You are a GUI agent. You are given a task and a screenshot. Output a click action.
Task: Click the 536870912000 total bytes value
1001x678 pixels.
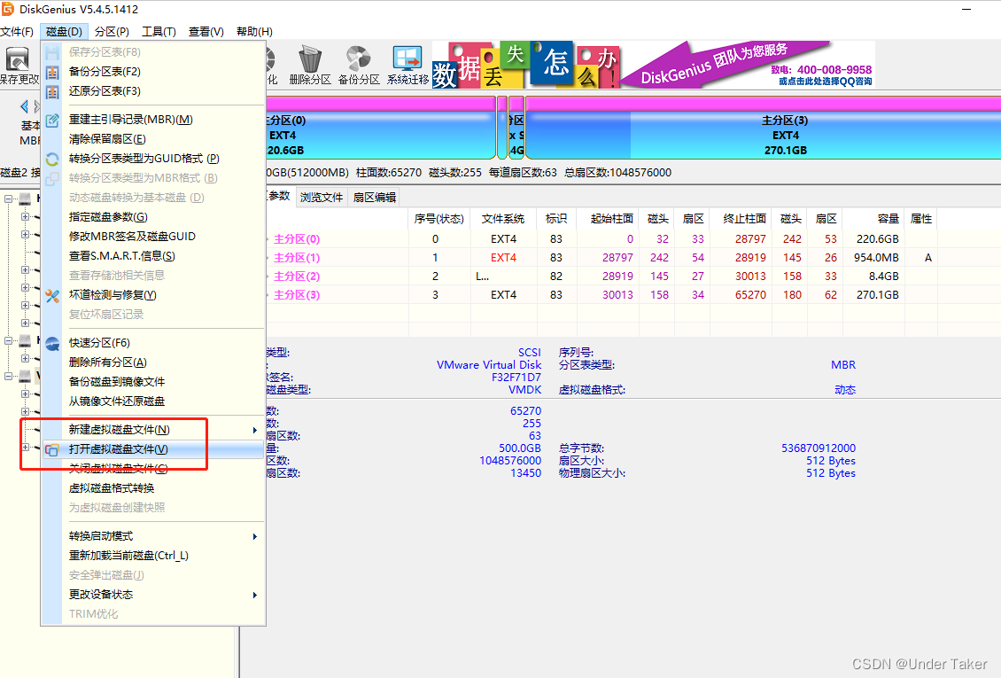[819, 448]
